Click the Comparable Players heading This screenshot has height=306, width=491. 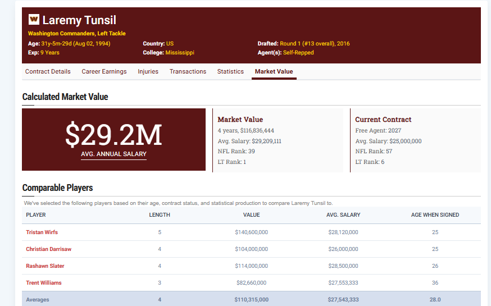click(x=58, y=188)
